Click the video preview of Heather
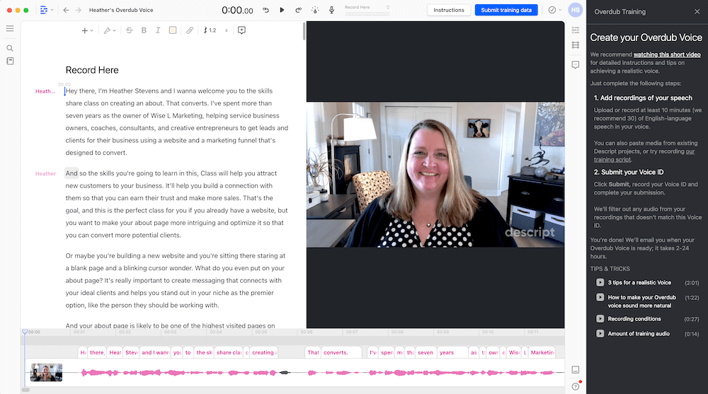Image resolution: width=708 pixels, height=394 pixels. [435, 175]
